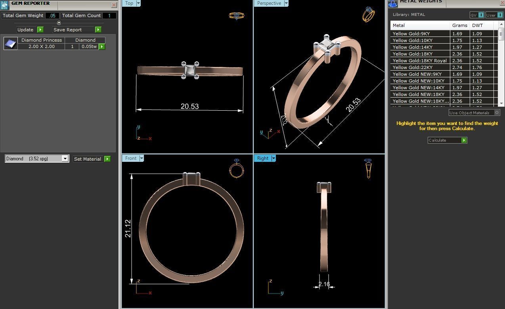Click the Grams column header
Image resolution: width=505 pixels, height=309 pixels.
click(x=460, y=25)
